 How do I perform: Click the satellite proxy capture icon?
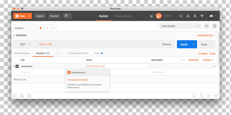click(x=152, y=16)
